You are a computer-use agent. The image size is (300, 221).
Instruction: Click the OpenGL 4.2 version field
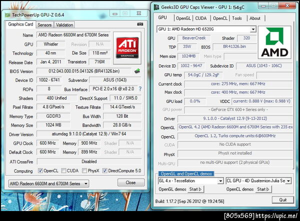(x=235, y=127)
